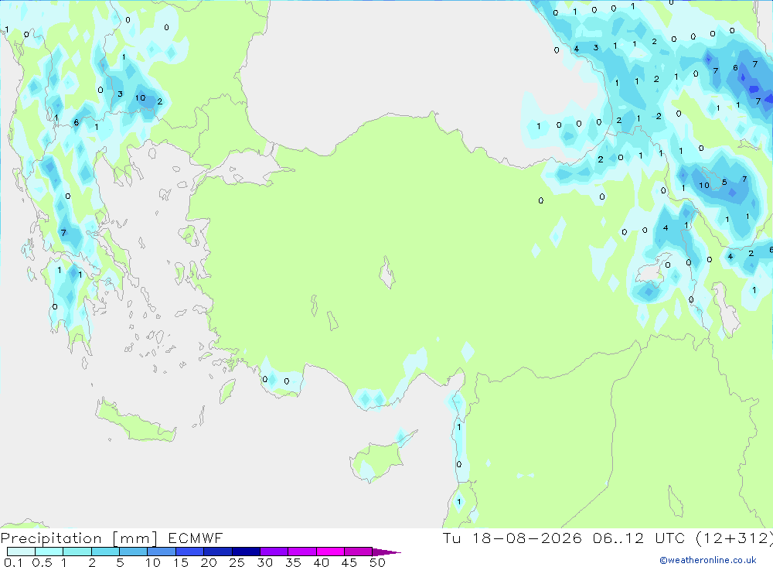This screenshot has height=567, width=773.
Task: Select the 30–35 mm purple legend box
Action: coord(274,552)
